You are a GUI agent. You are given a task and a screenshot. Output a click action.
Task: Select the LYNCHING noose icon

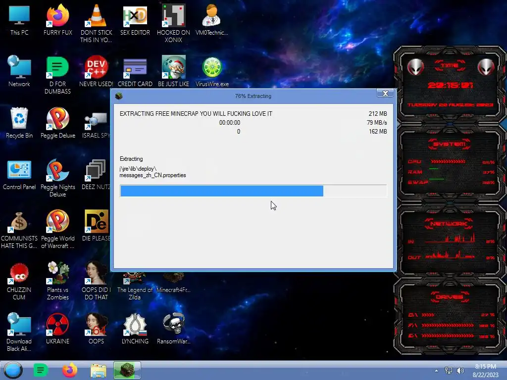(x=135, y=329)
